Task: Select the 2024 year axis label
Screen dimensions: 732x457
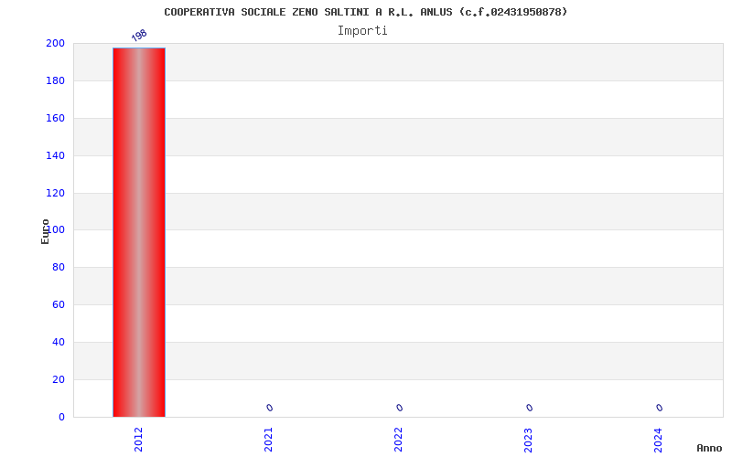Action: [x=658, y=440]
